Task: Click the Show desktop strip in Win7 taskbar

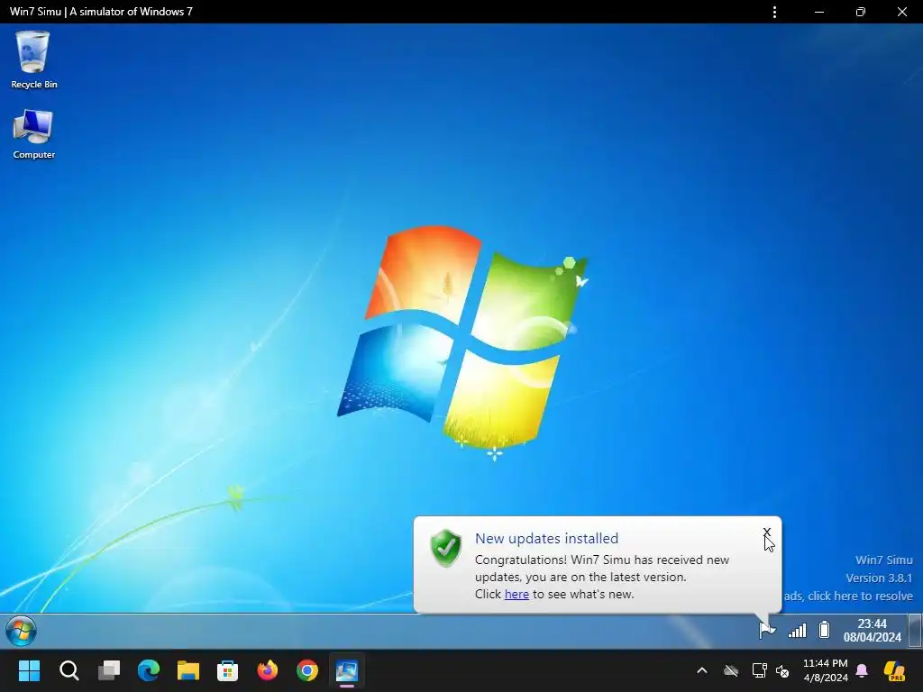Action: [915, 630]
